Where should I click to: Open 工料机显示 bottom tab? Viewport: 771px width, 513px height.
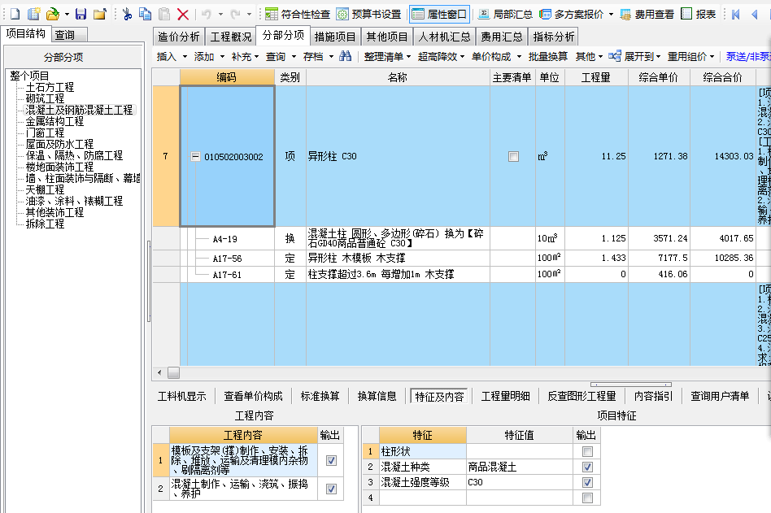(x=182, y=396)
